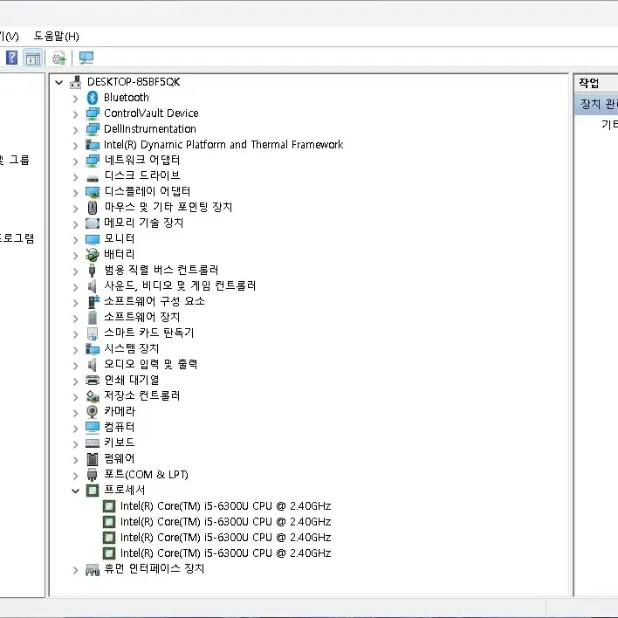Select the first Intel(R) Core(TM) i5-6300U entry

point(225,506)
